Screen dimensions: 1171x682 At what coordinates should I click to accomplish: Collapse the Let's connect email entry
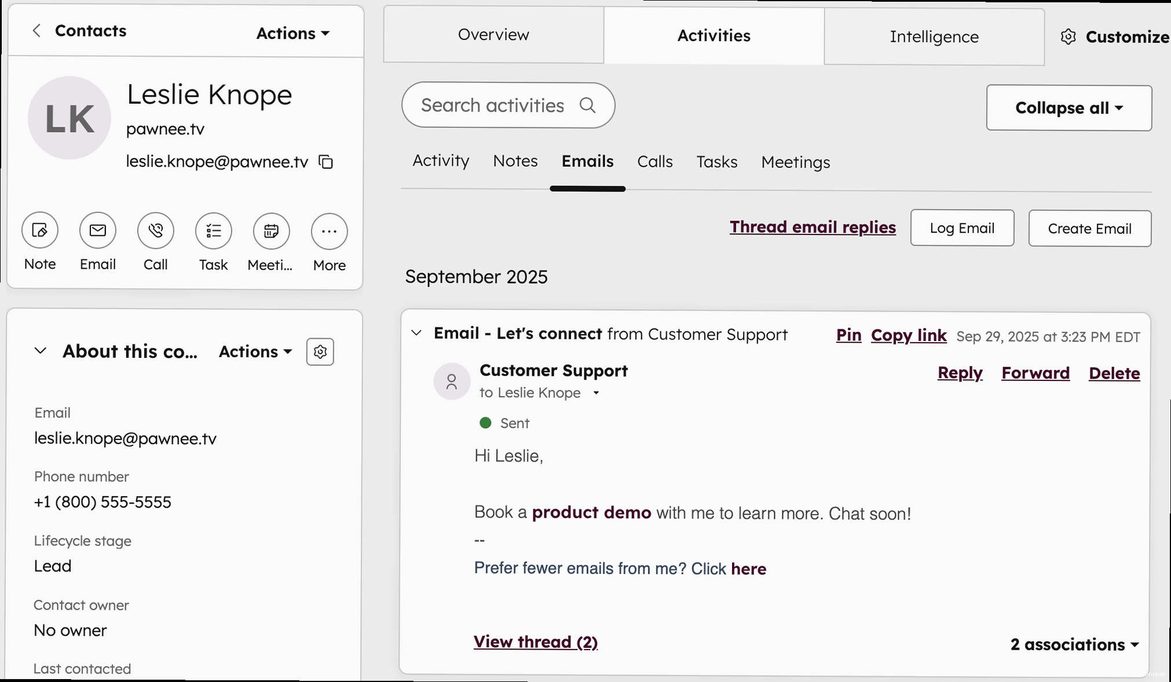pyautogui.click(x=416, y=333)
